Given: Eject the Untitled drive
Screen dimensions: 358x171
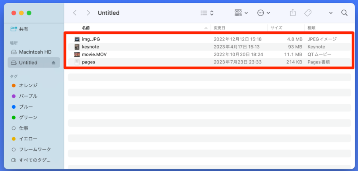Looking at the screenshot, I should [x=53, y=63].
